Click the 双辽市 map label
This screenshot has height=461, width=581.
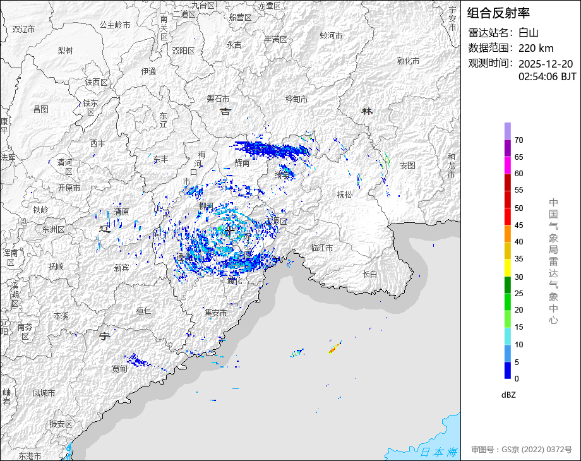pyautogui.click(x=24, y=29)
